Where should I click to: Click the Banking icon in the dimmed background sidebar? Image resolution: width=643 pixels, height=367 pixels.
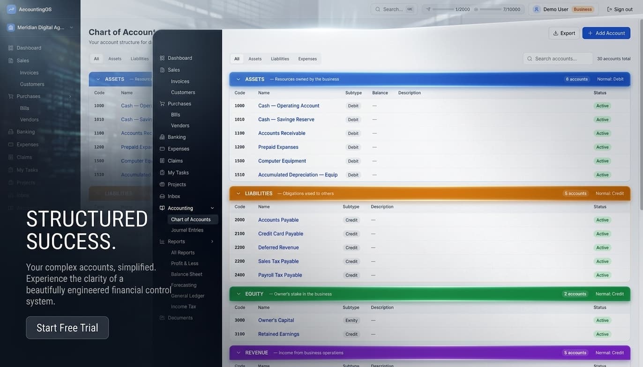point(11,132)
